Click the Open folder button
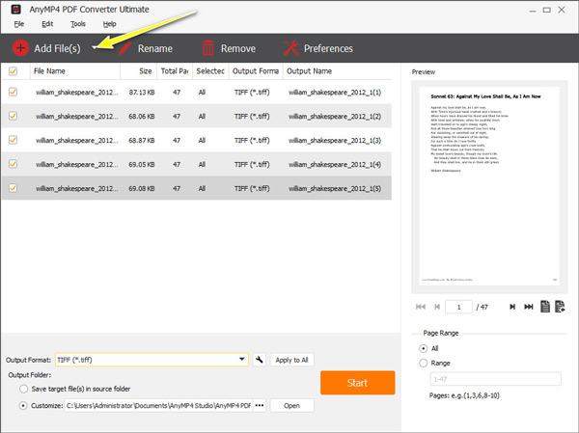This screenshot has width=579, height=433. 291,405
